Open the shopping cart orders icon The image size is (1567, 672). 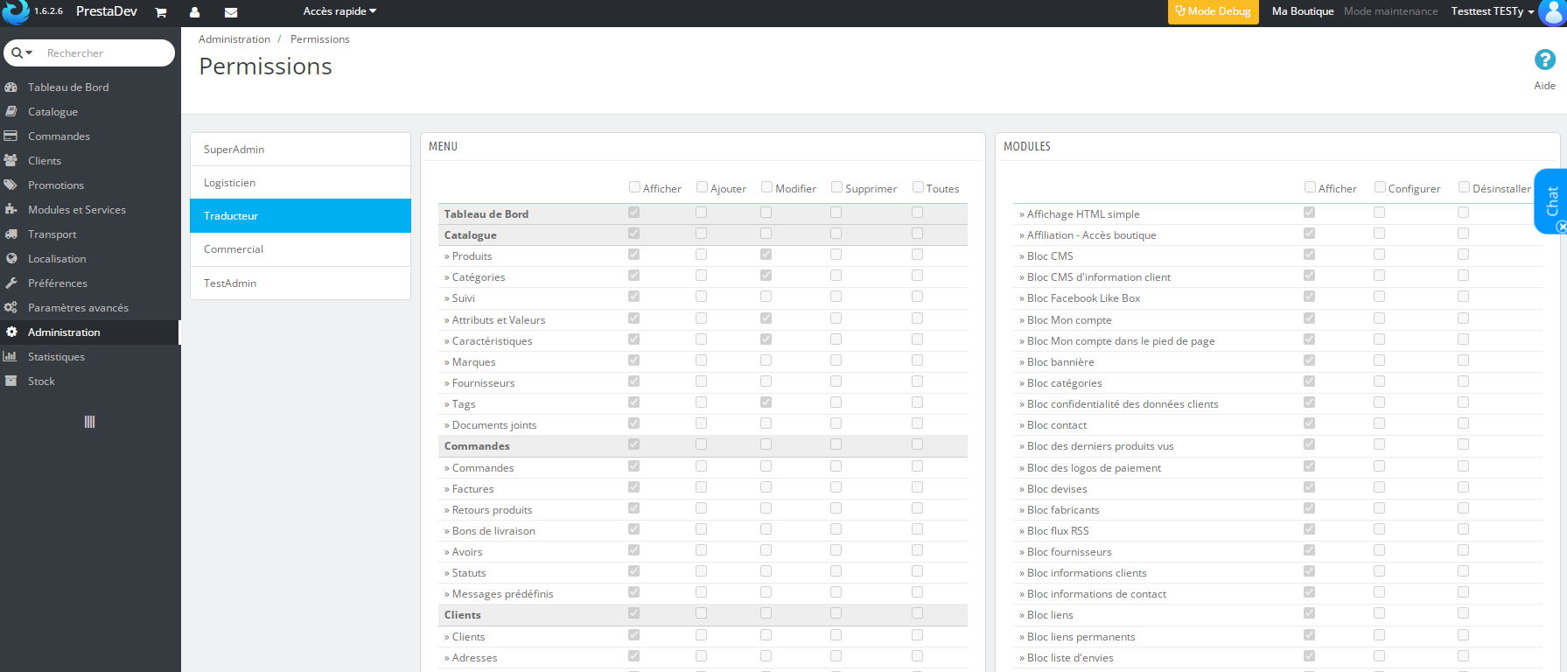click(x=161, y=12)
